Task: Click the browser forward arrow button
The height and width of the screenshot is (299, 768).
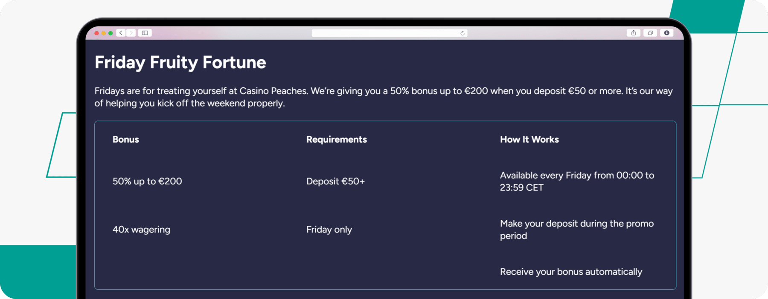Action: tap(131, 33)
